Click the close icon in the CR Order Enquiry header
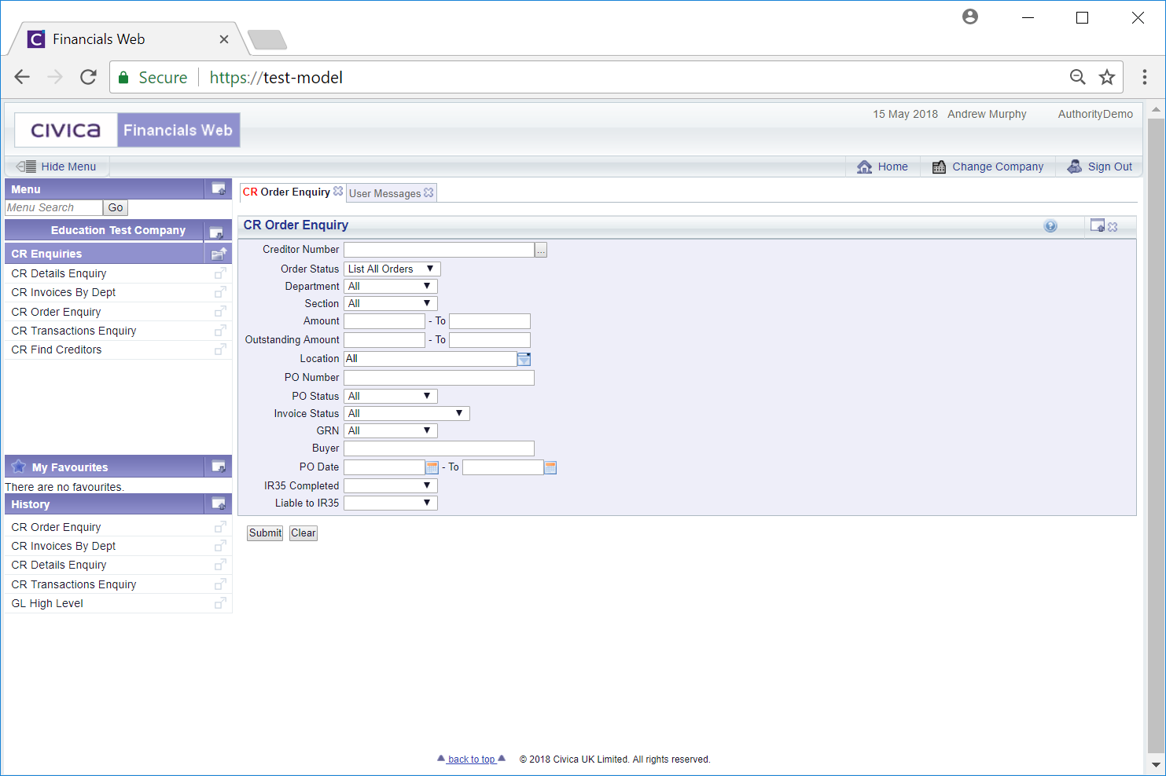The image size is (1166, 776). pyautogui.click(x=1113, y=227)
